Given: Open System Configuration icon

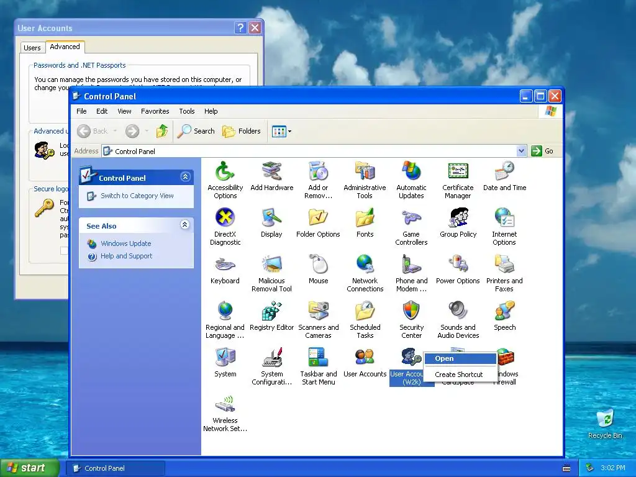Looking at the screenshot, I should click(272, 366).
